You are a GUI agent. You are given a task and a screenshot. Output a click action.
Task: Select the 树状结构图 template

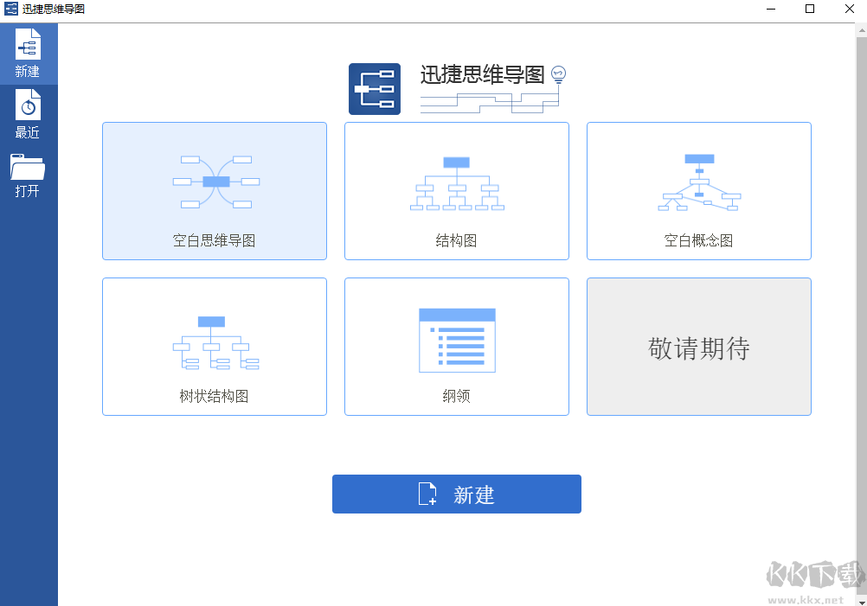pyautogui.click(x=214, y=346)
